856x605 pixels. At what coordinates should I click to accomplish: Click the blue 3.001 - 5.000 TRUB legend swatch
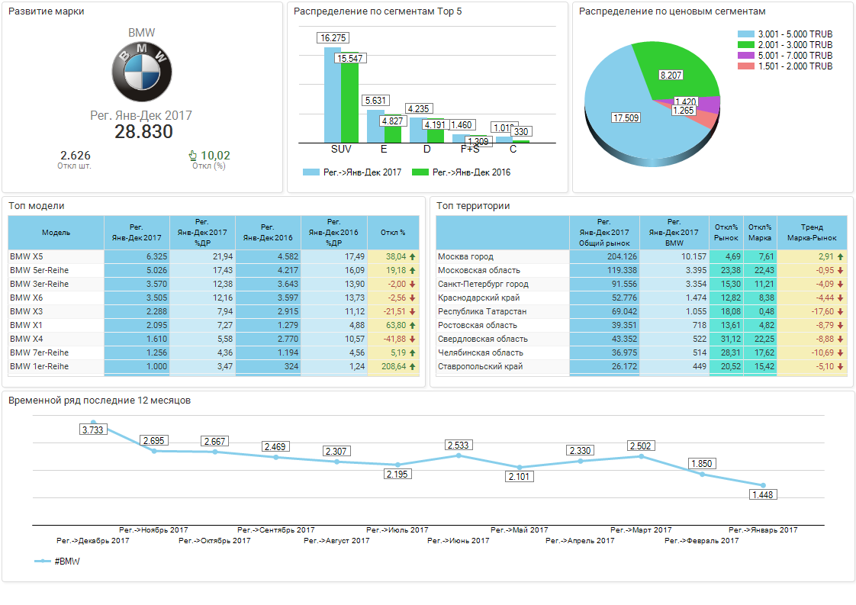point(745,34)
